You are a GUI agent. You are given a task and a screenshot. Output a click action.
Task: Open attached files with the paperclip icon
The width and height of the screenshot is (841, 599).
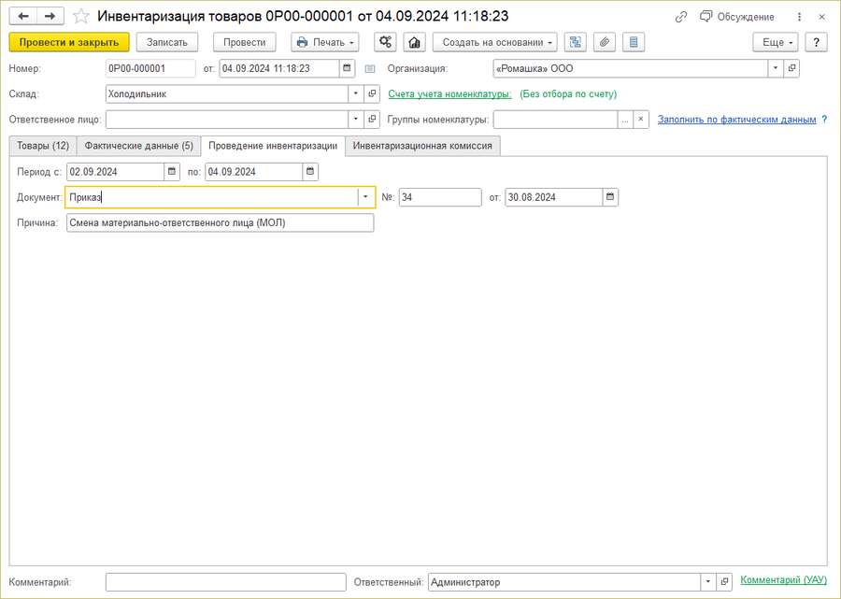pyautogui.click(x=605, y=42)
